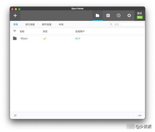
Task: Close the Sync Home window
Action: [x=12, y=9]
